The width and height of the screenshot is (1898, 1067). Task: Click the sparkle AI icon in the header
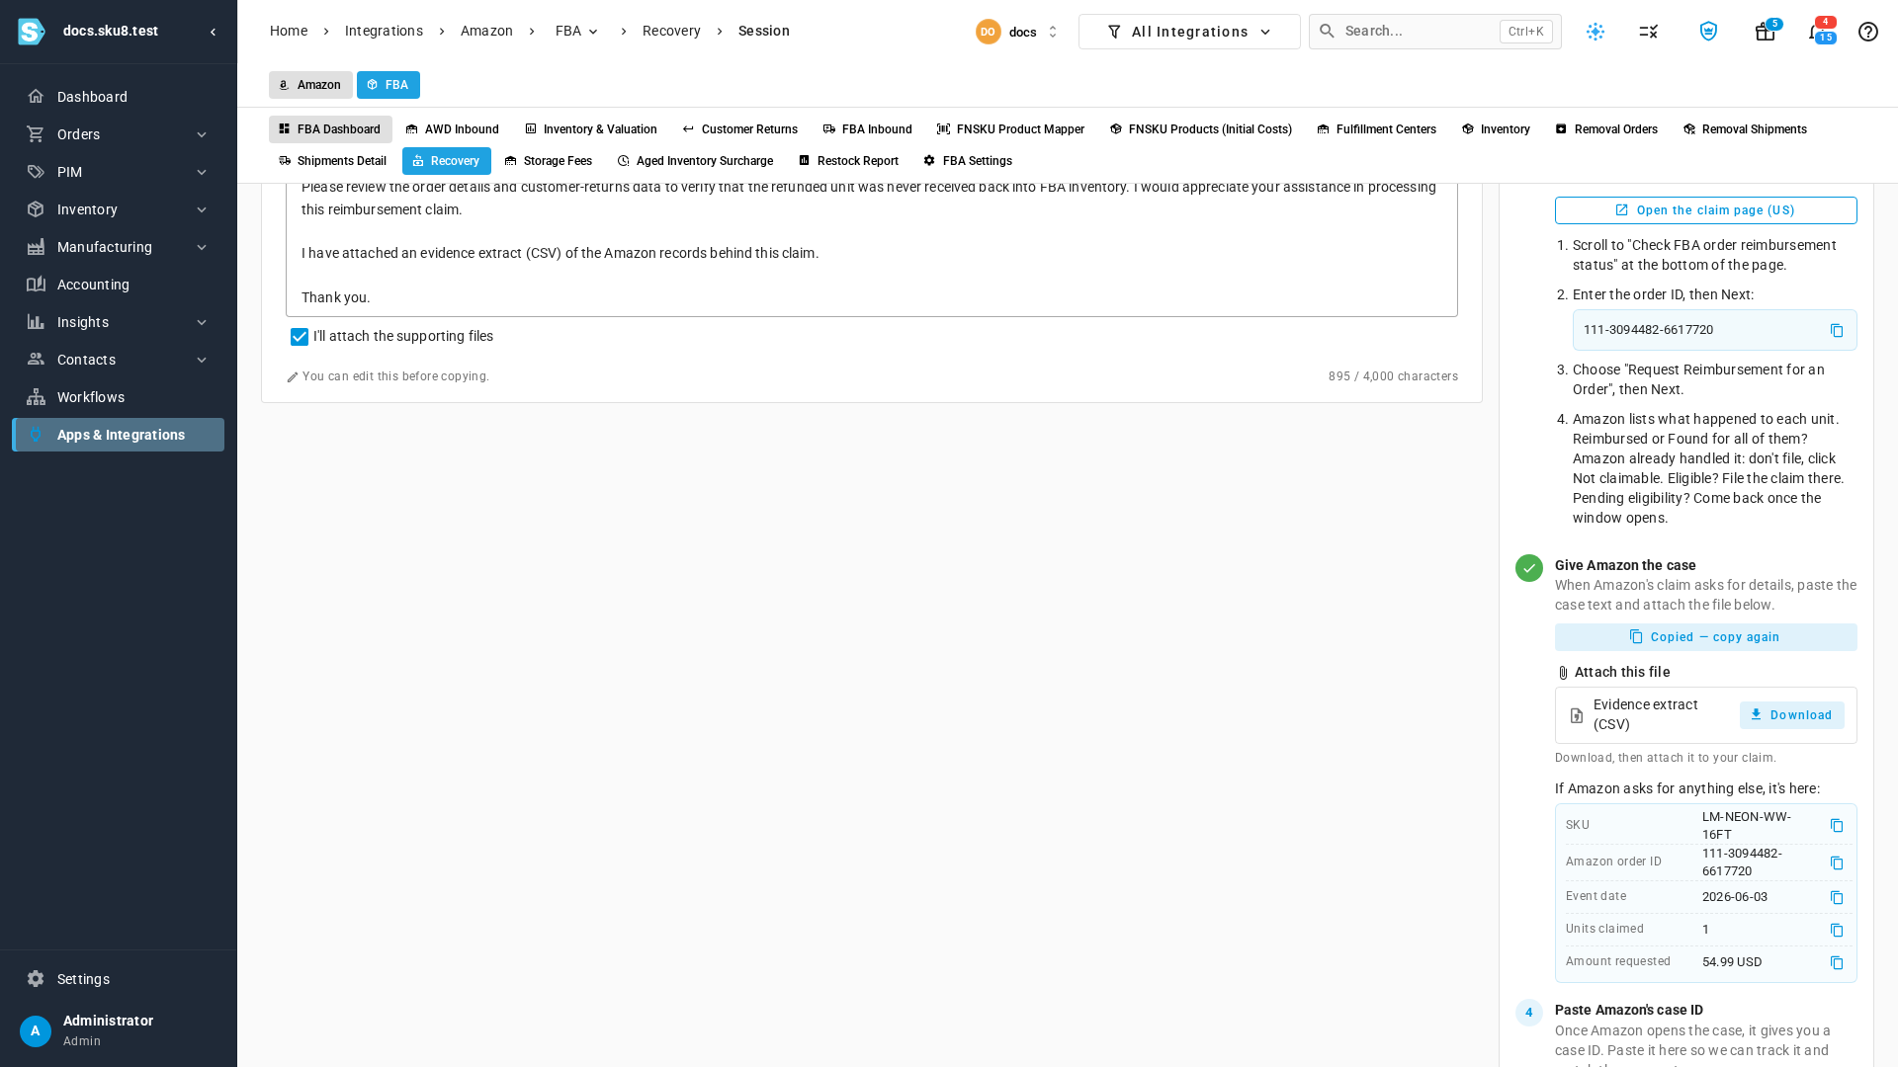point(1596,32)
